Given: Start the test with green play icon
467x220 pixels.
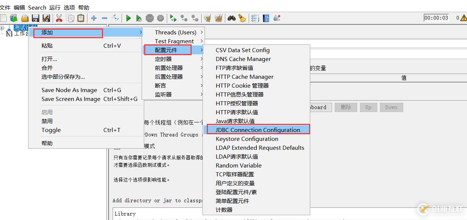Looking at the screenshot, I should pyautogui.click(x=129, y=18).
